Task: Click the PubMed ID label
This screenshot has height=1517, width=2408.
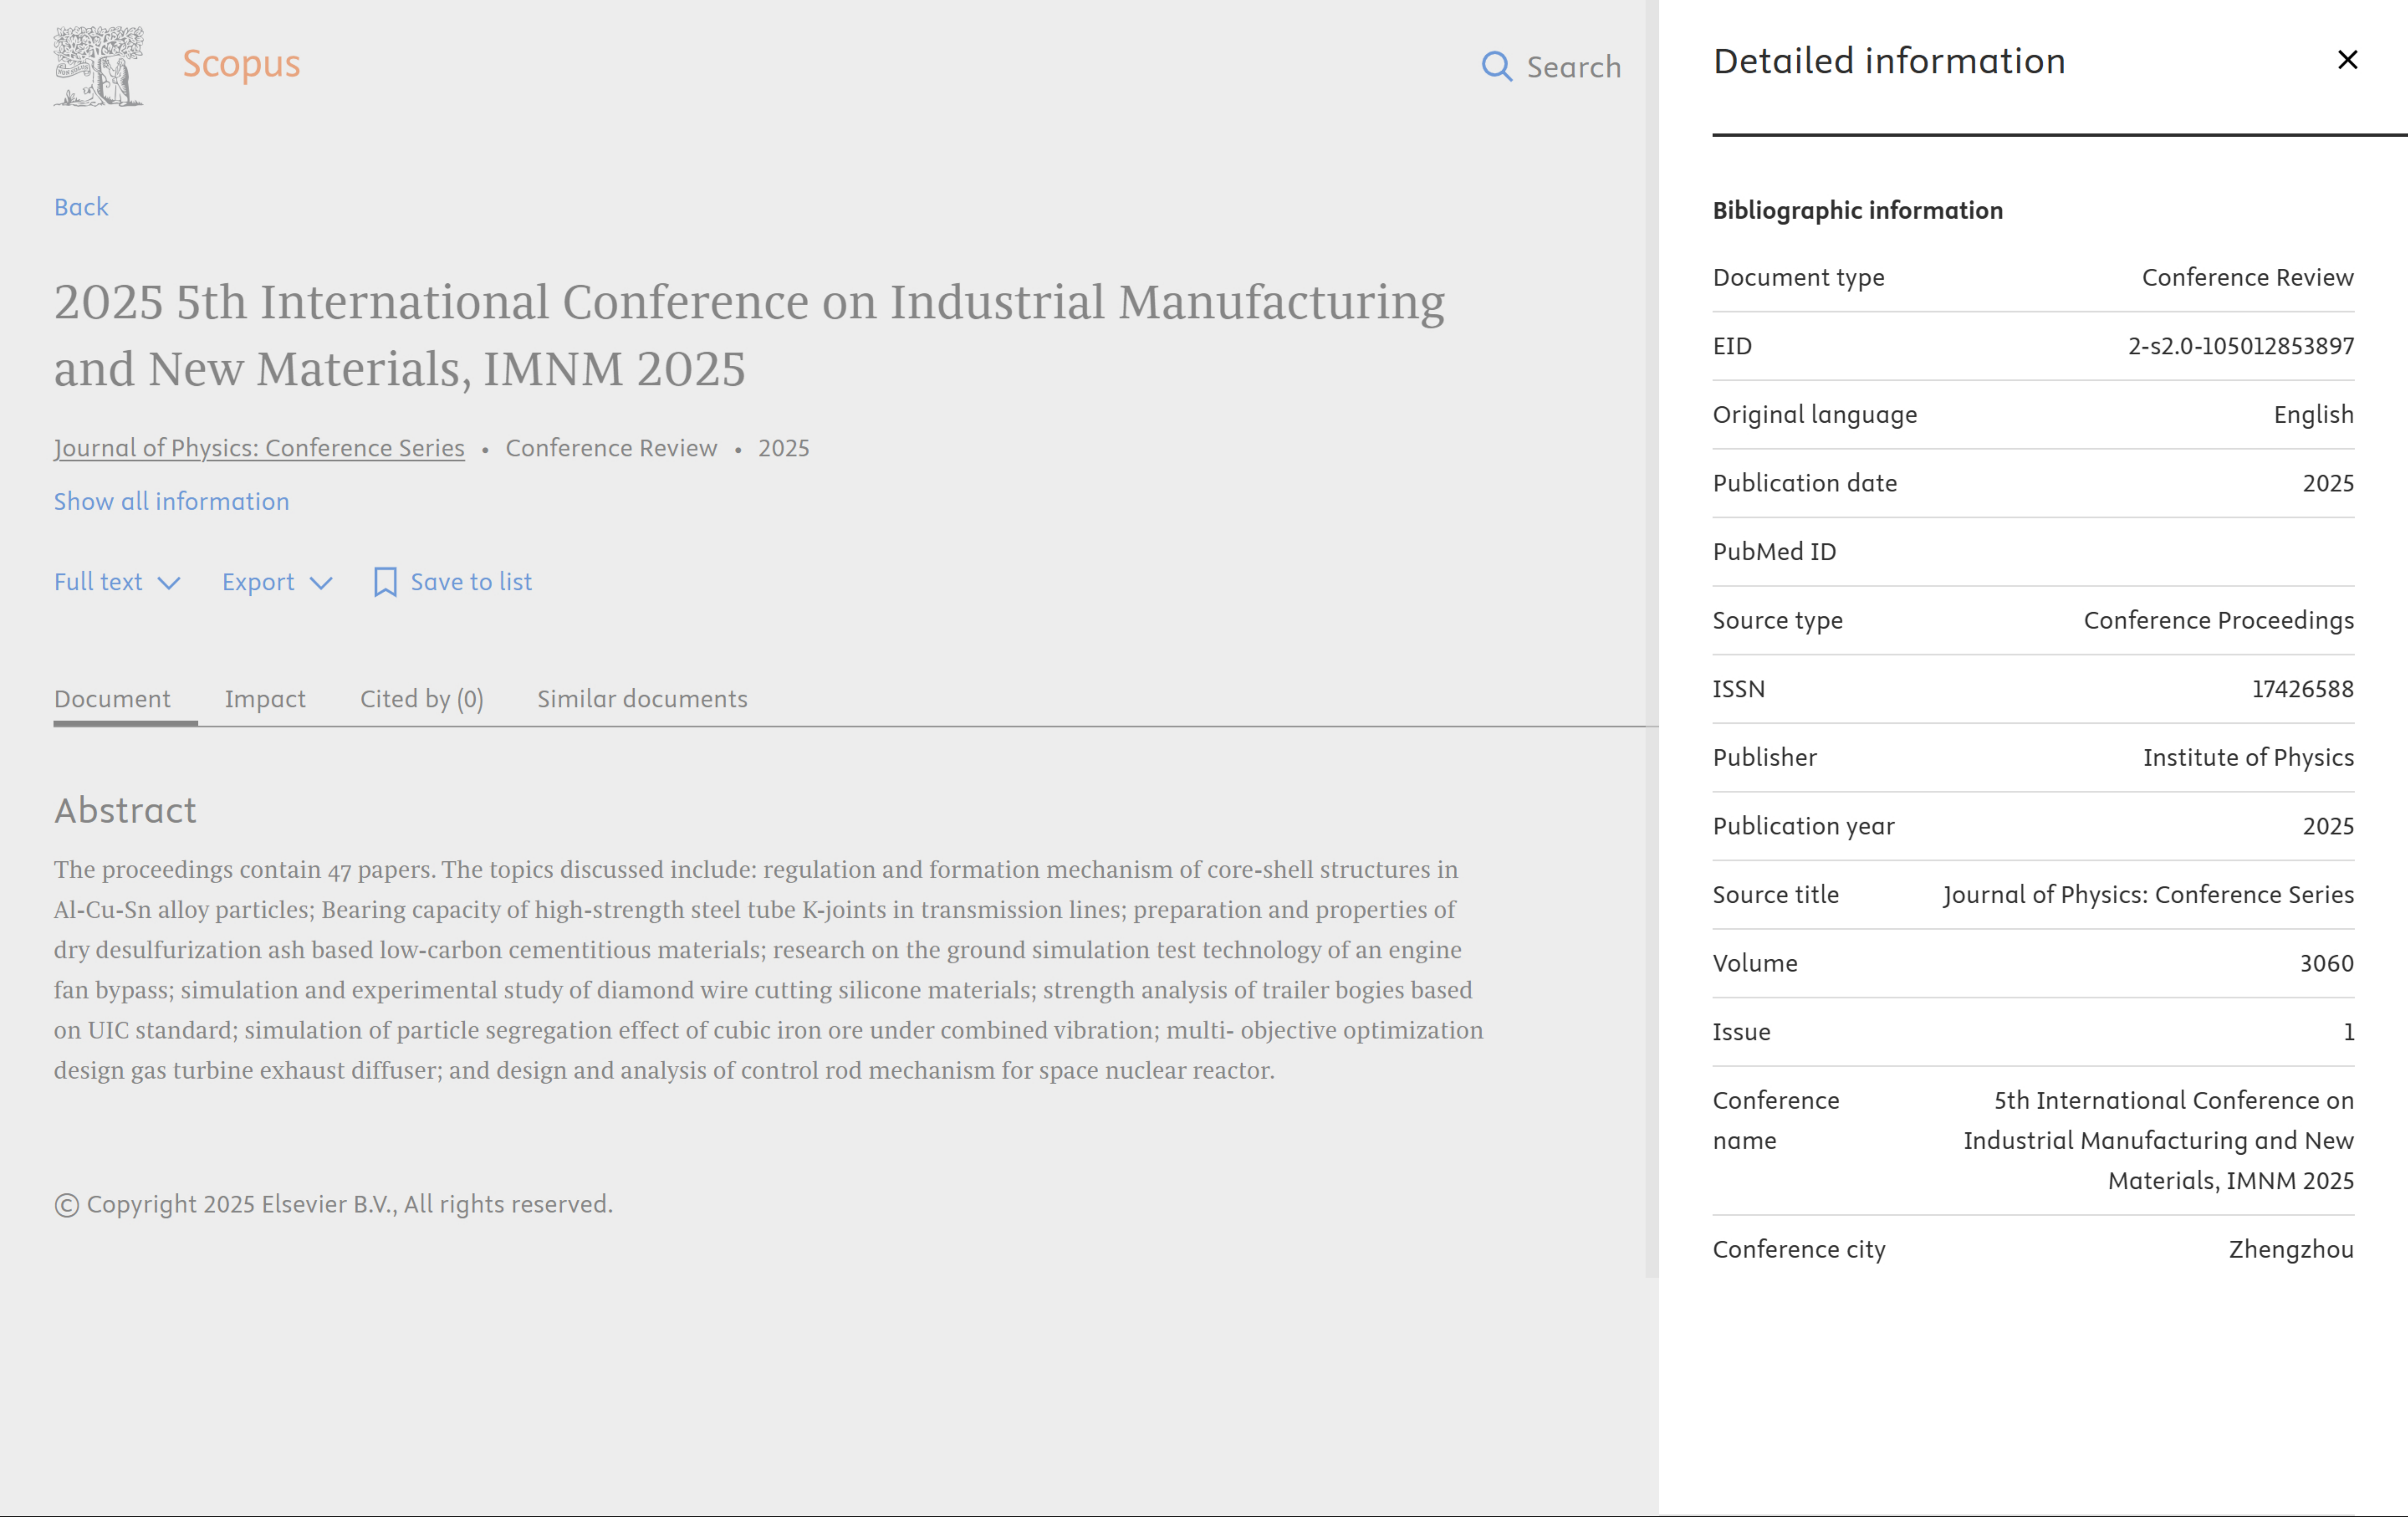Action: pyautogui.click(x=1775, y=552)
